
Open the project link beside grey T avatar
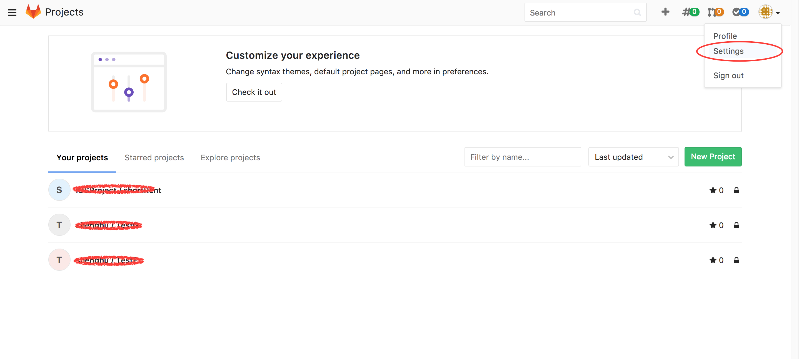tap(109, 225)
